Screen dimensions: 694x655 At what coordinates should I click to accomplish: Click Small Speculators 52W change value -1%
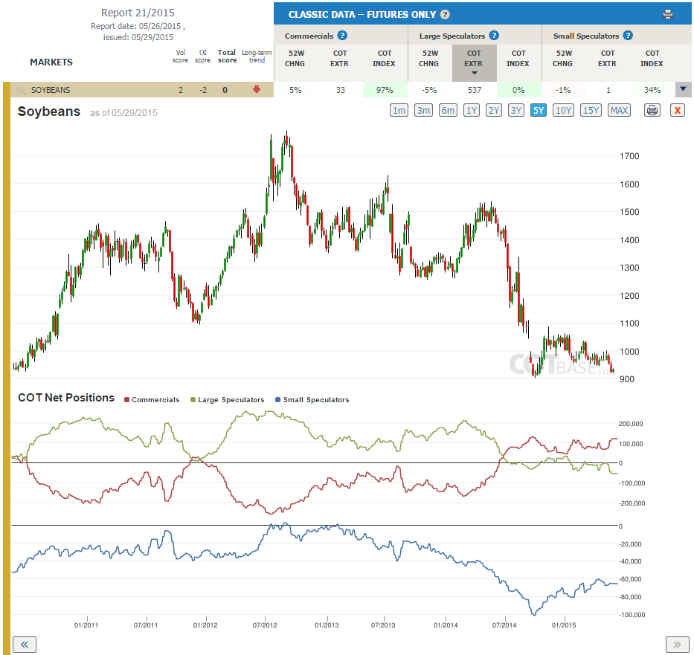pyautogui.click(x=563, y=90)
